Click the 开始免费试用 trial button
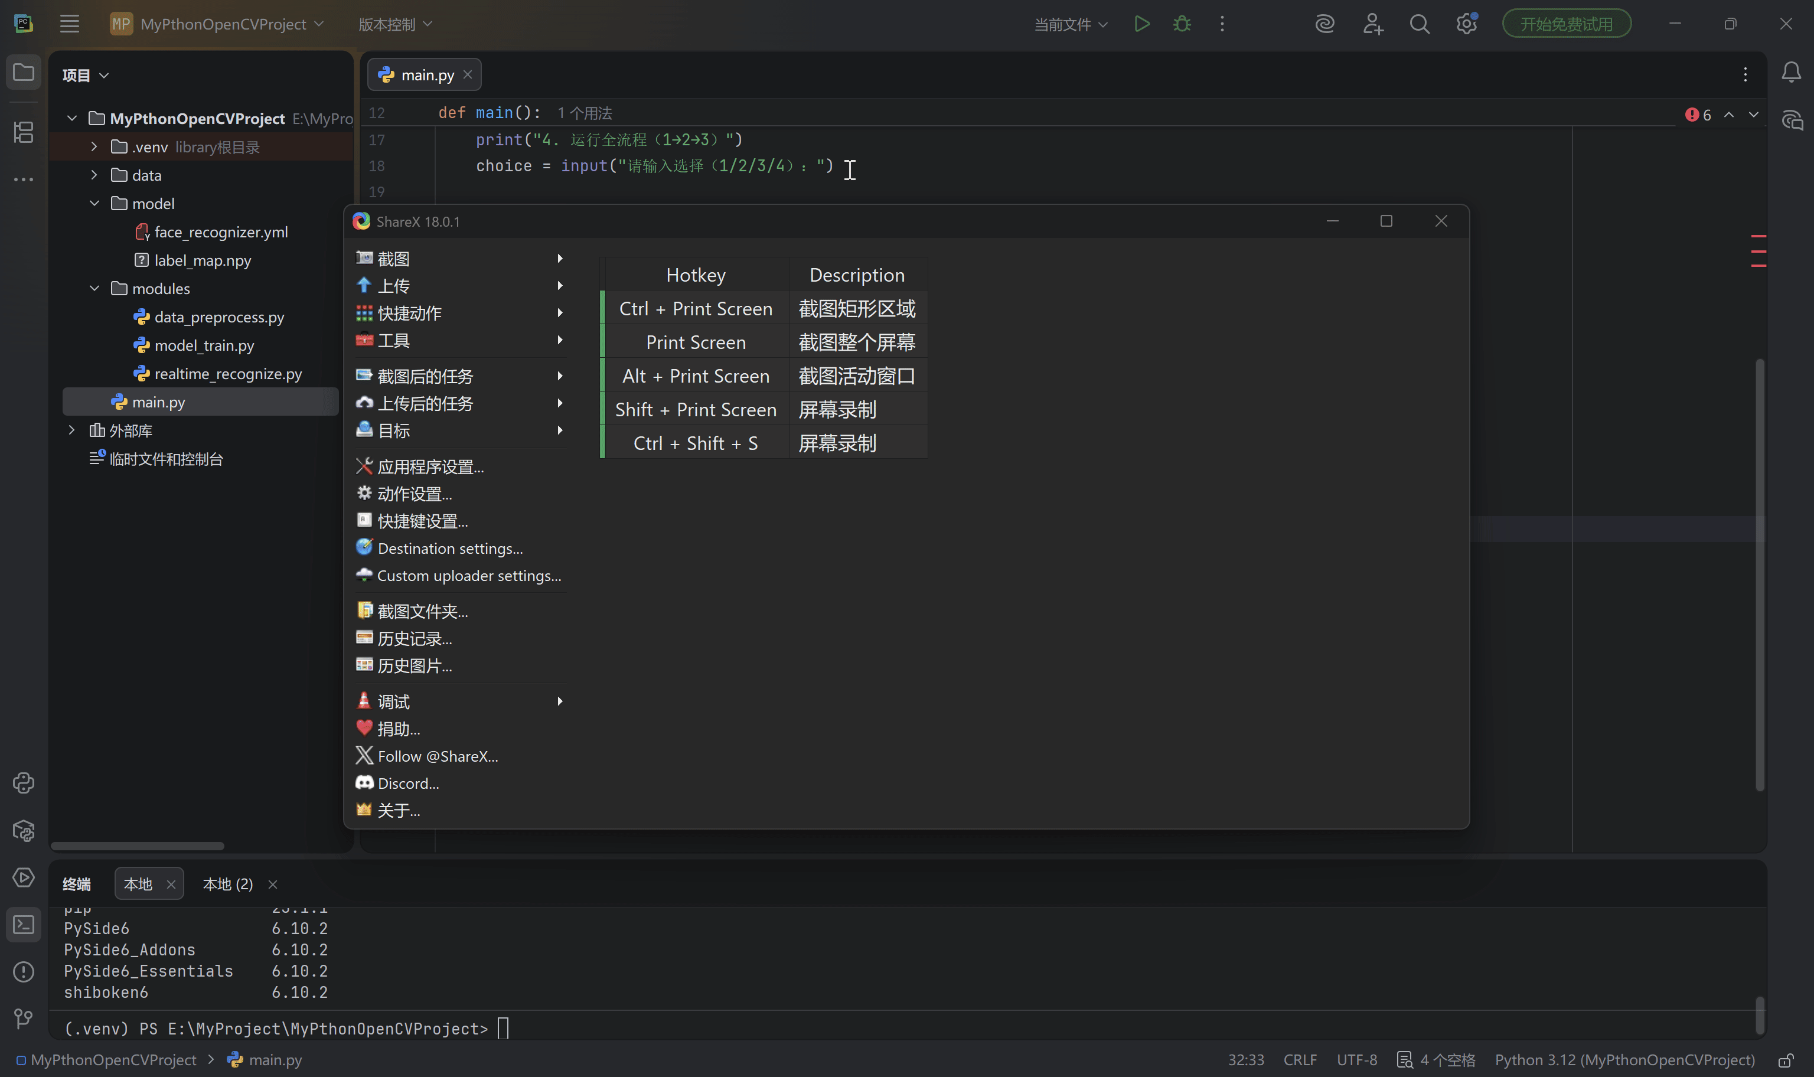The image size is (1814, 1077). click(1566, 22)
